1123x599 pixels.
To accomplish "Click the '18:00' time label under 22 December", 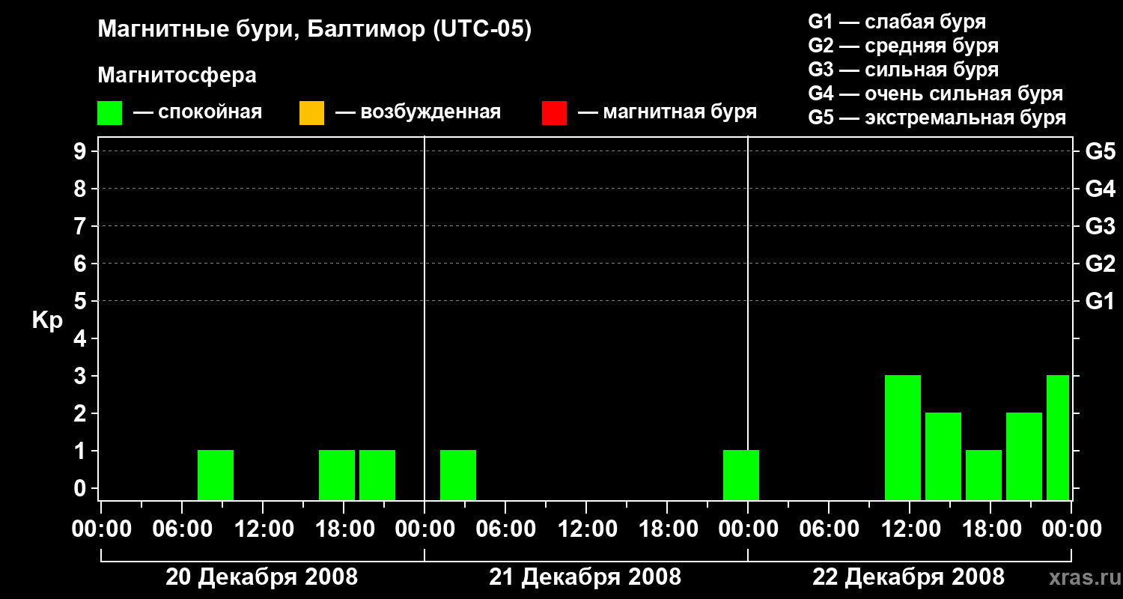I will [990, 529].
